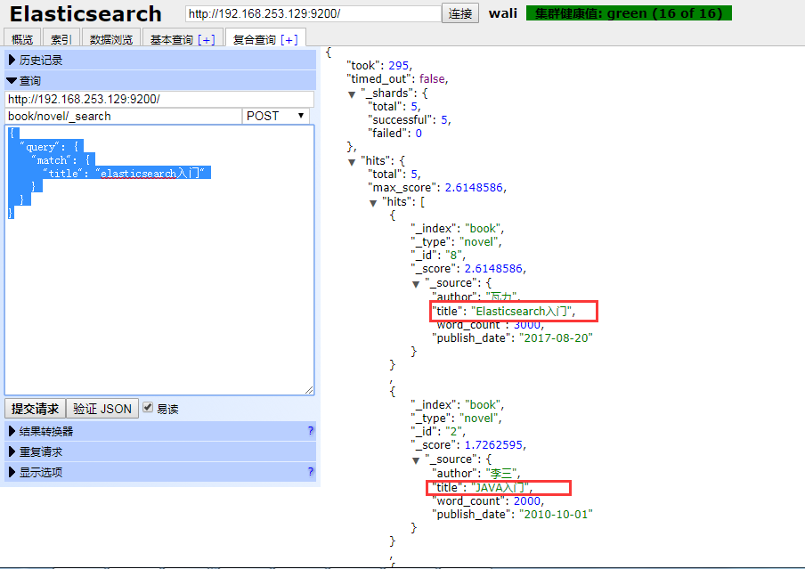
Task: Click the max_score value 2.6148586
Action: pyautogui.click(x=474, y=188)
